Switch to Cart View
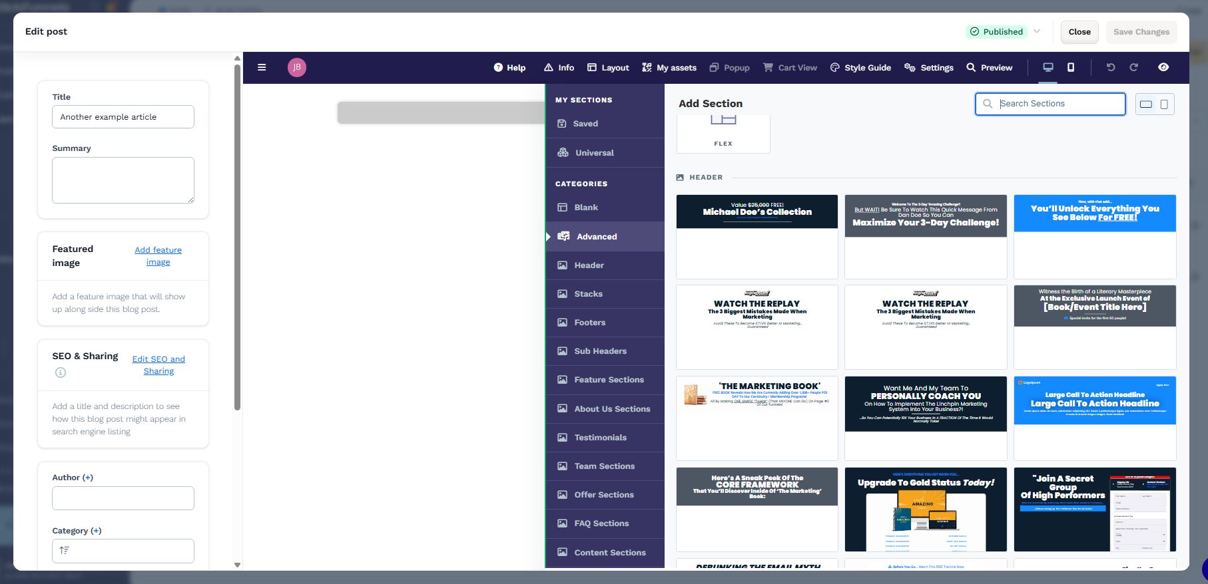 click(790, 67)
